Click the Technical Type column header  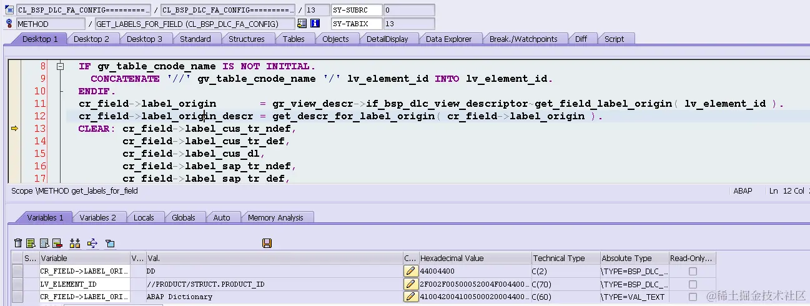point(565,258)
